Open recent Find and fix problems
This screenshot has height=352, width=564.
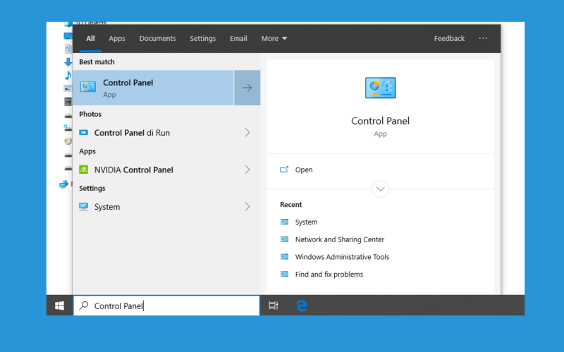[329, 275]
